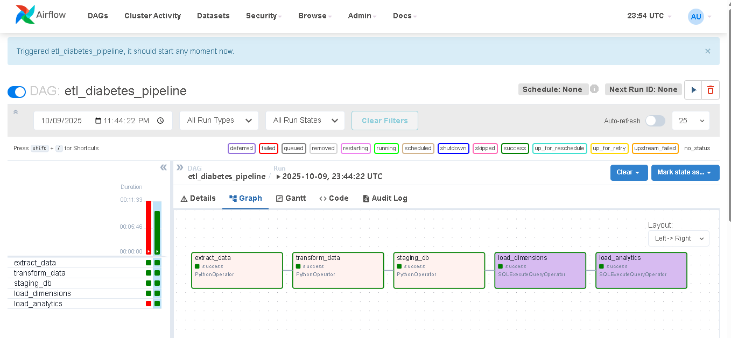The width and height of the screenshot is (731, 338).
Task: Open the Layout Left -> Right selector
Action: click(678, 238)
